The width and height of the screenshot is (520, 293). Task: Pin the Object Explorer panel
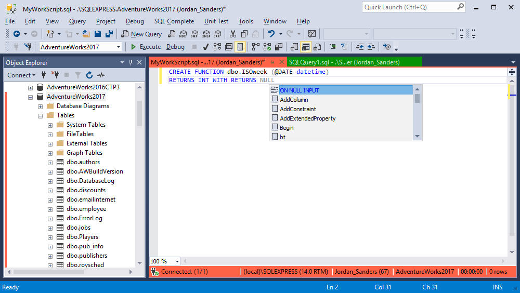tap(130, 62)
